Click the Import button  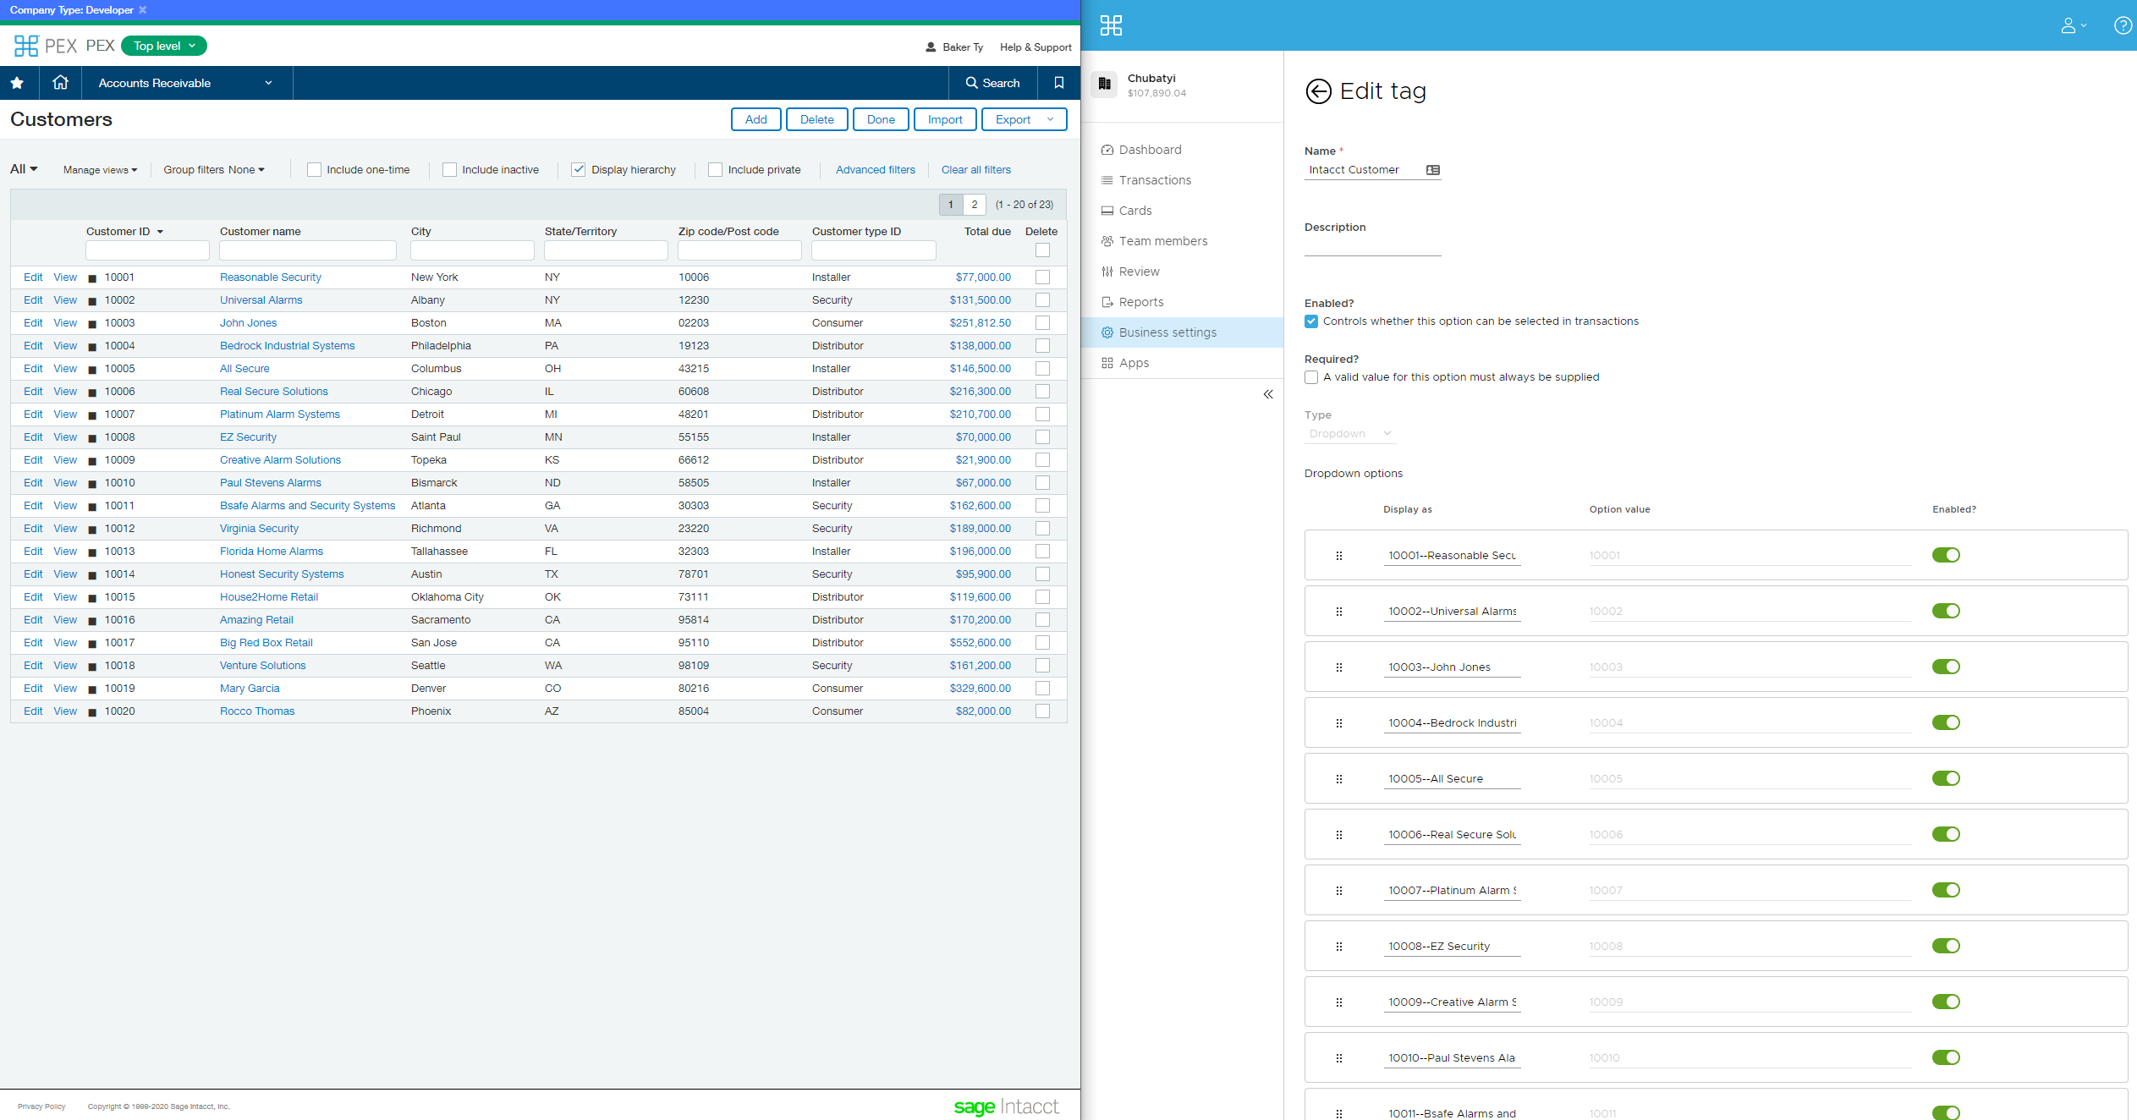[x=945, y=119]
